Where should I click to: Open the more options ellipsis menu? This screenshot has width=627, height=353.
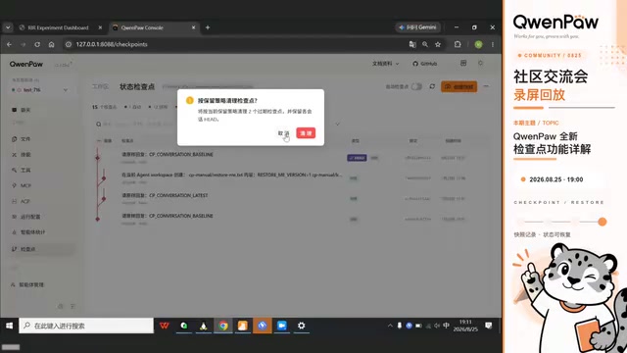coord(486,86)
